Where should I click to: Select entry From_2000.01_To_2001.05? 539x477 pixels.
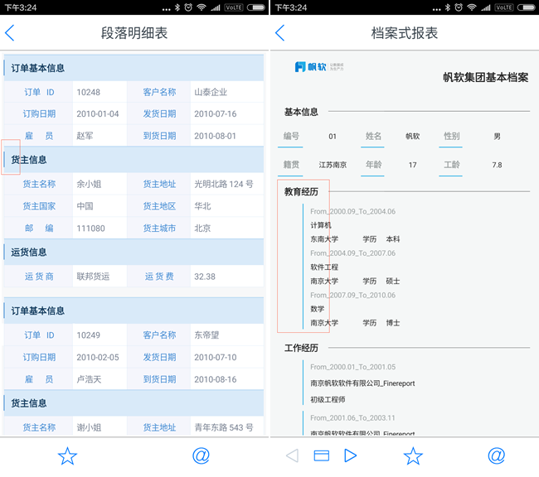point(352,367)
